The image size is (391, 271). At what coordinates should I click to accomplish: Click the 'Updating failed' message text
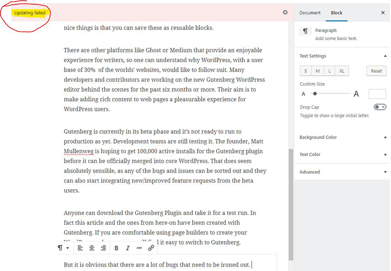point(30,13)
